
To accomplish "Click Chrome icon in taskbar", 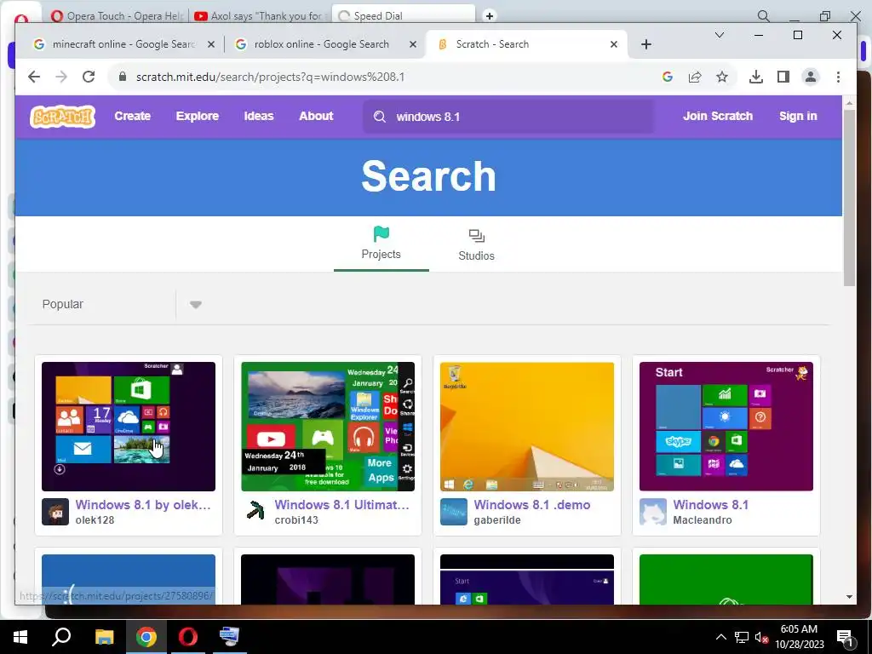I will coord(146,637).
